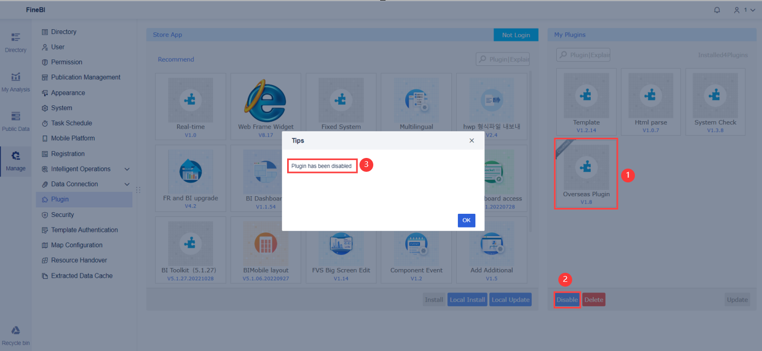Click the FineBI logo text
Viewport: 762px width, 351px height.
36,10
